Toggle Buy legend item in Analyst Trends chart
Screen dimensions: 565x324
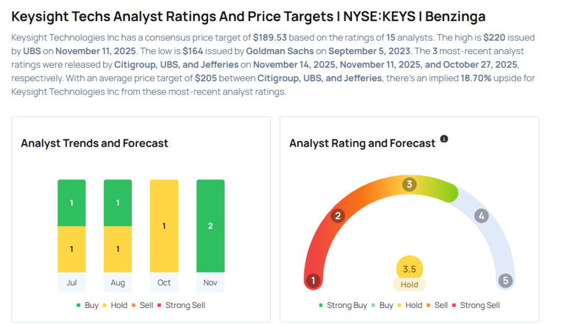click(x=88, y=305)
